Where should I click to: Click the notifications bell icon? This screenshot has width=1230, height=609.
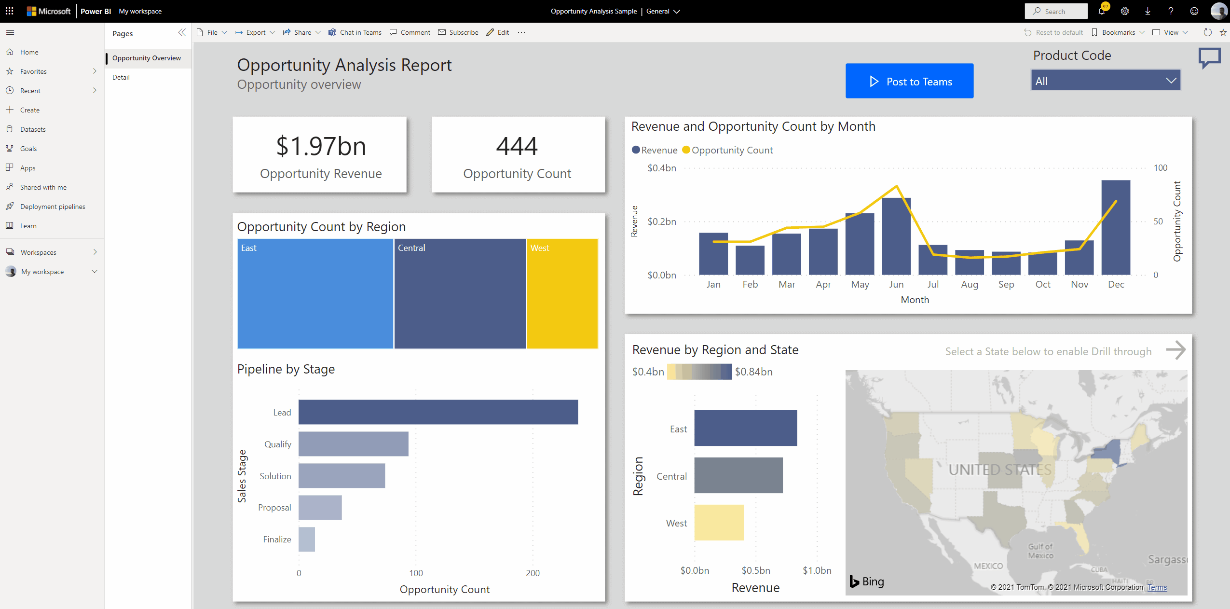click(x=1102, y=11)
